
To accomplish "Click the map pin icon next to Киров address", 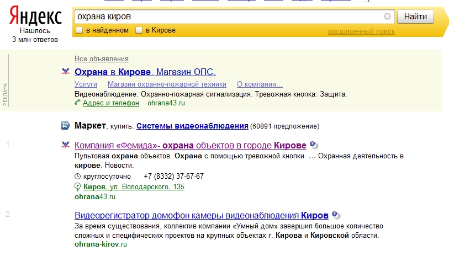I will coord(78,187).
